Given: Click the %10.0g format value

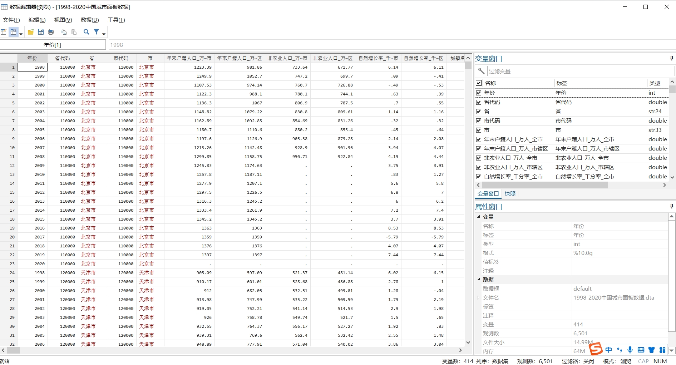Looking at the screenshot, I should click(583, 253).
